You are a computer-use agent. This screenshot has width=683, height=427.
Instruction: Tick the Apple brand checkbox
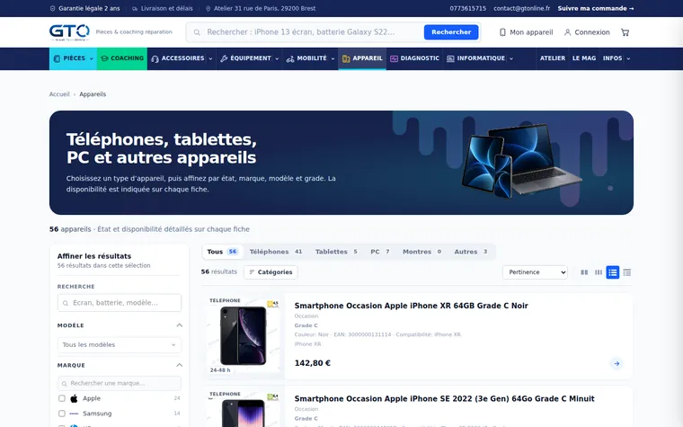click(62, 398)
